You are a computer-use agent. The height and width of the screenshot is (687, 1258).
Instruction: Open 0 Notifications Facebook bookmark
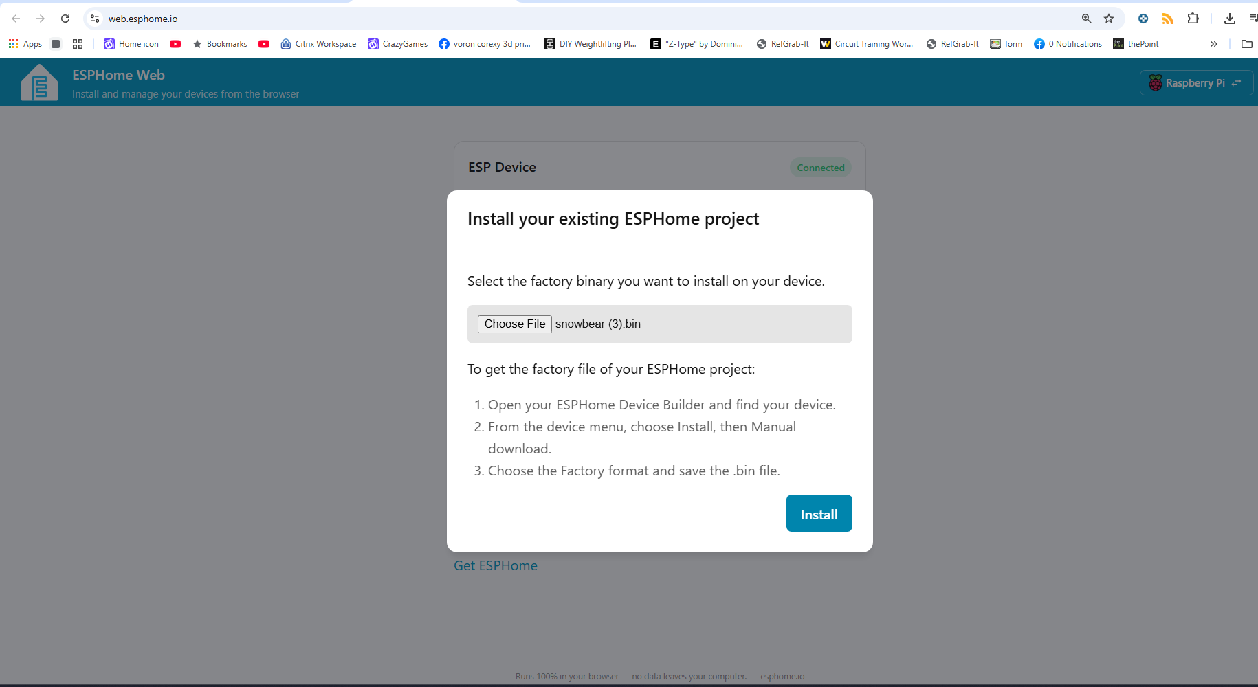(1068, 44)
